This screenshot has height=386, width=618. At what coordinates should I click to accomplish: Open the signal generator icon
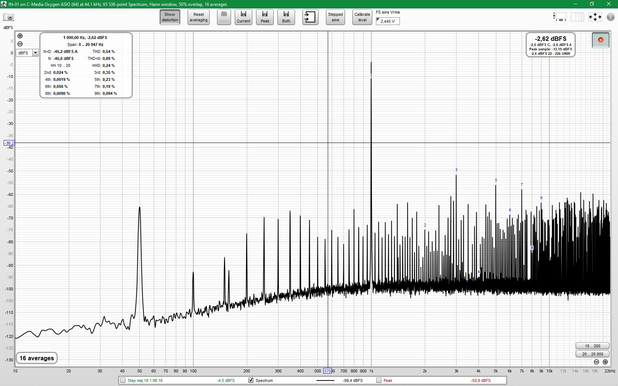[x=310, y=17]
